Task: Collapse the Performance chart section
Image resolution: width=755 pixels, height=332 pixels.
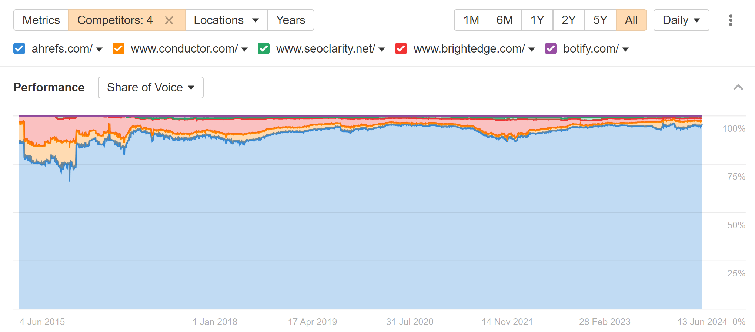Action: click(739, 87)
